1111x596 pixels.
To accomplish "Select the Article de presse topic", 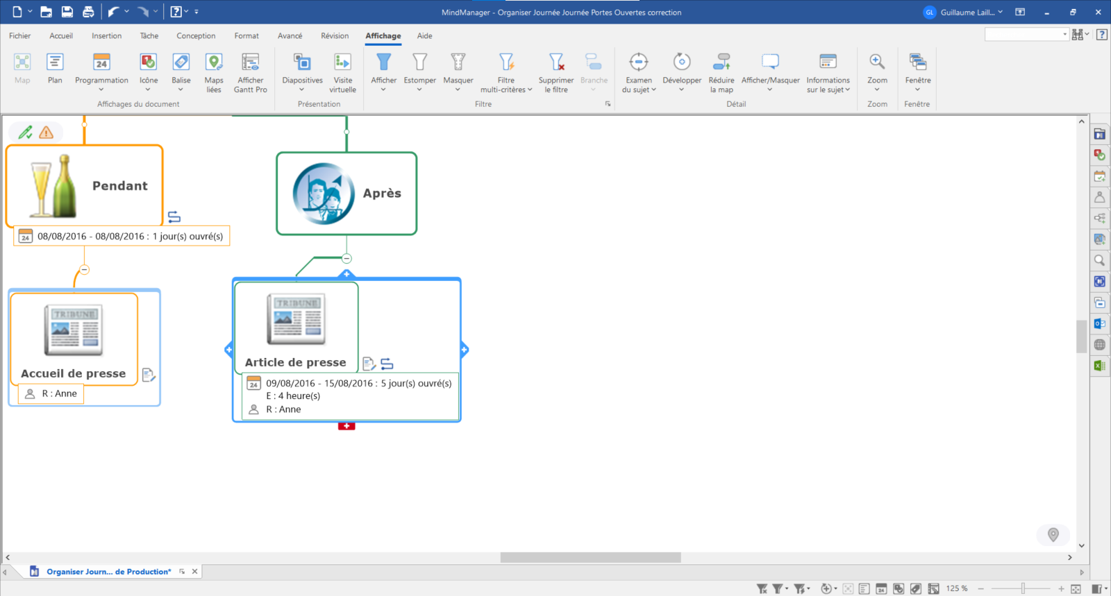I will (x=296, y=361).
